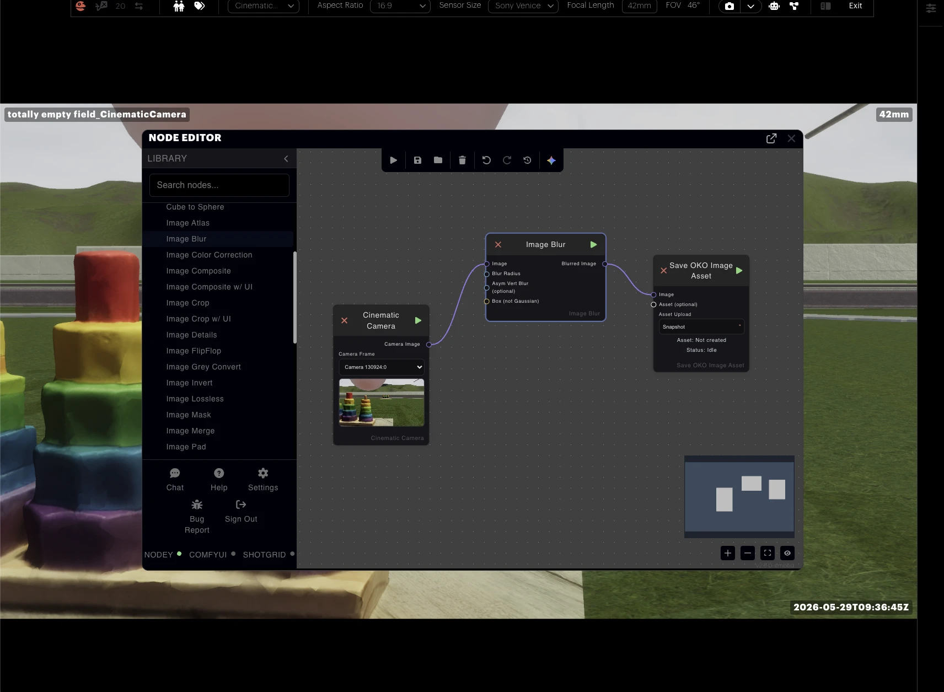This screenshot has height=692, width=944.
Task: Save the node graph with the floppy disk icon
Action: click(x=417, y=160)
